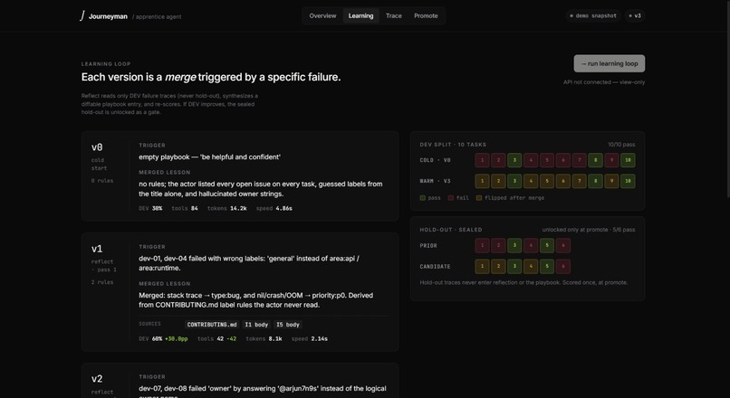This screenshot has width=730, height=398.
Task: Click the '/ apprentice agent' subtitle
Action: 157,17
